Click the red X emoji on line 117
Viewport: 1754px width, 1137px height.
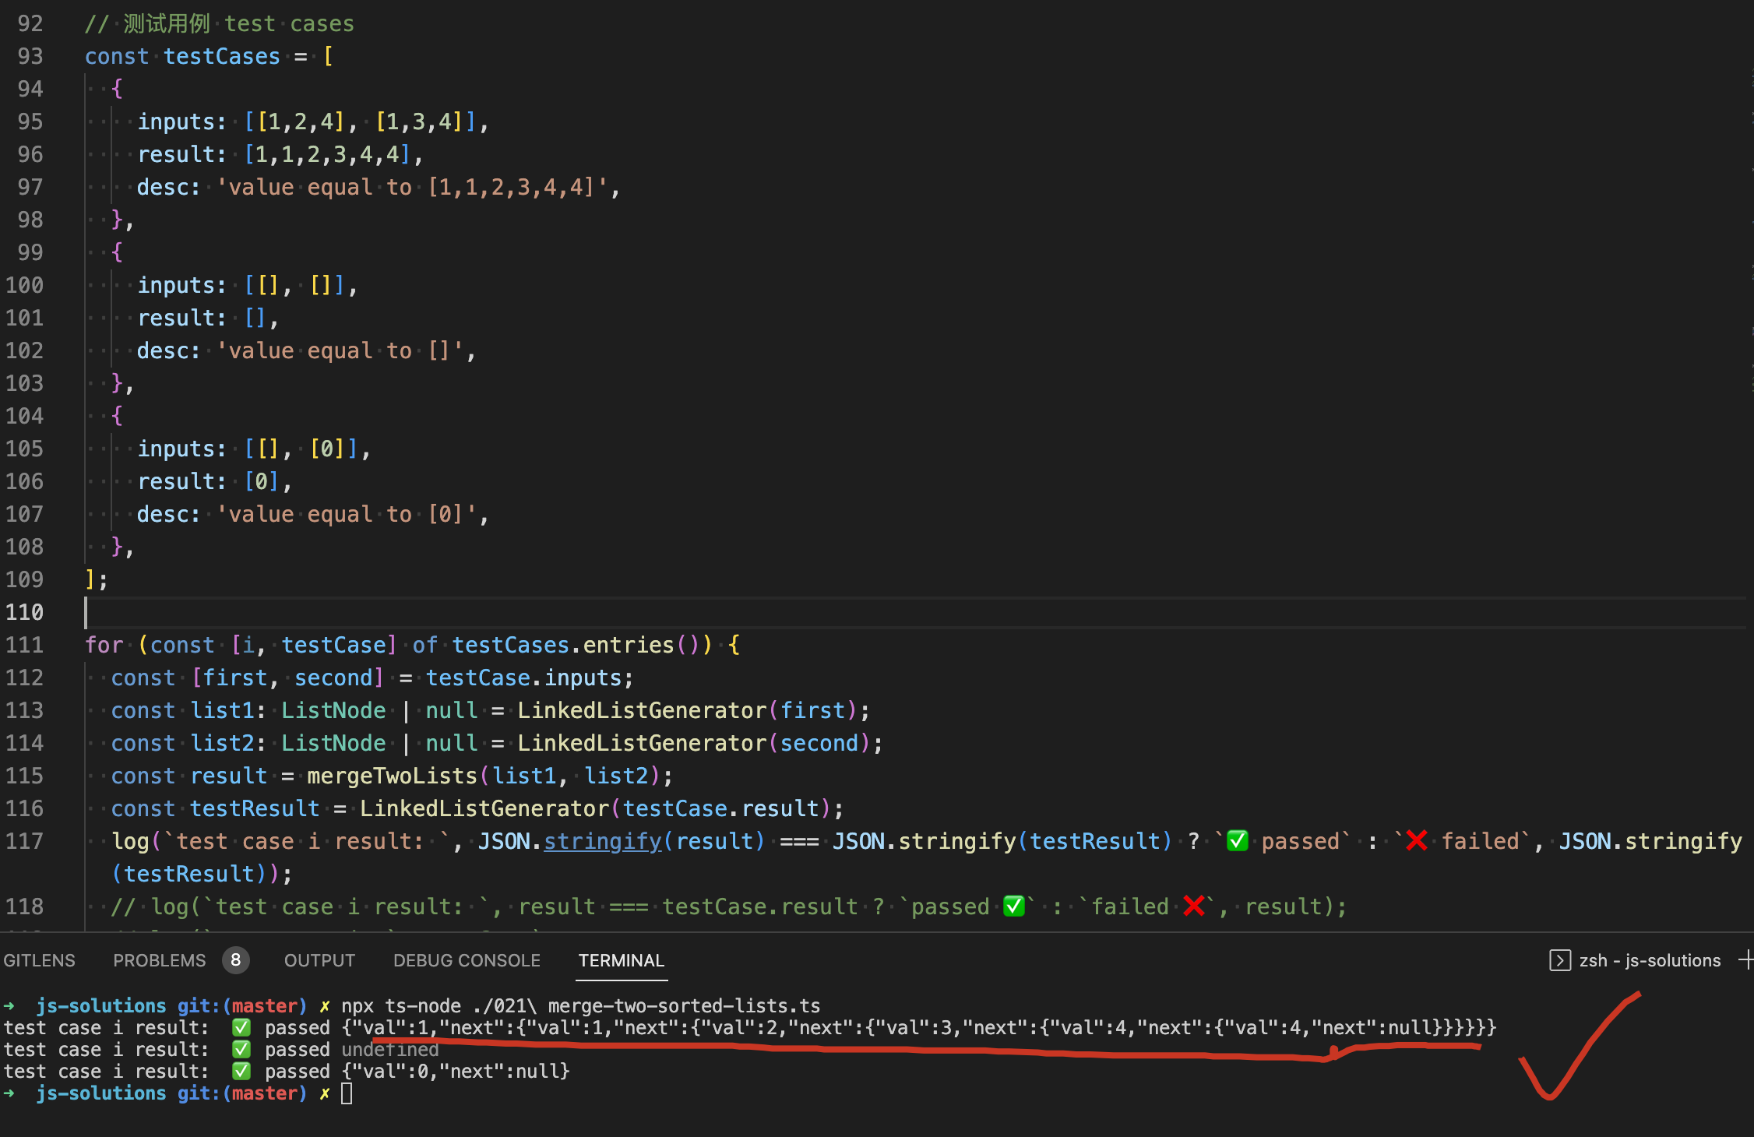(1416, 841)
